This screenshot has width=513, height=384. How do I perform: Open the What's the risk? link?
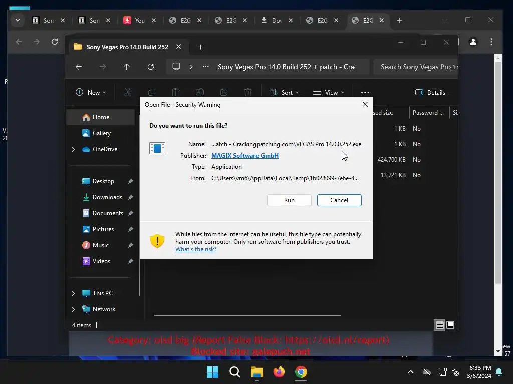pos(196,249)
